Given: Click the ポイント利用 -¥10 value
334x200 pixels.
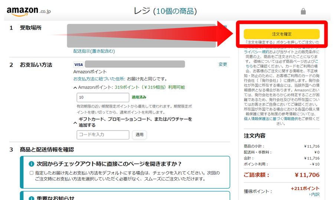Looking at the screenshot, I should coord(315,164).
